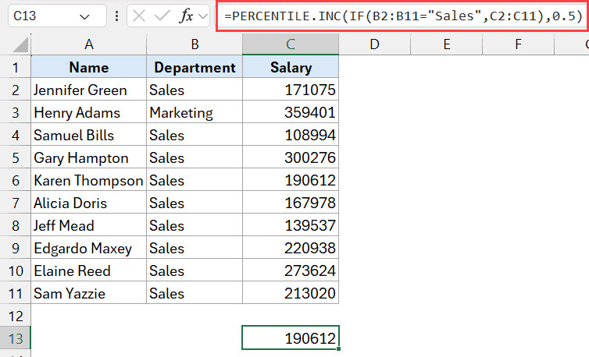Click the Department header cell

pyautogui.click(x=195, y=68)
